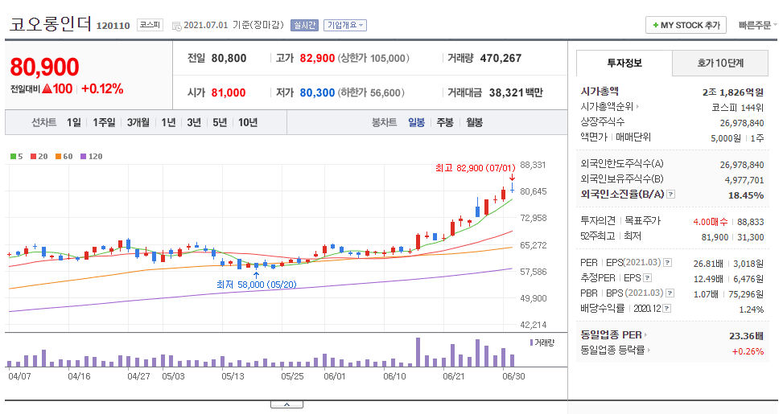Select the 월봉 candlestick chart
This screenshot has height=414, width=783.
(475, 122)
